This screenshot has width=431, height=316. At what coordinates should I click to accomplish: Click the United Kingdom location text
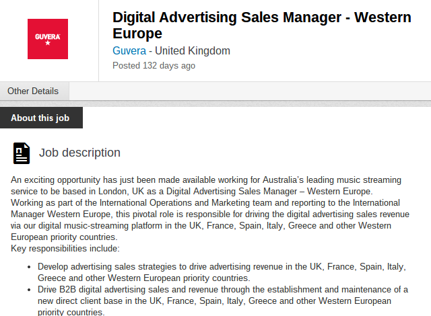point(193,50)
